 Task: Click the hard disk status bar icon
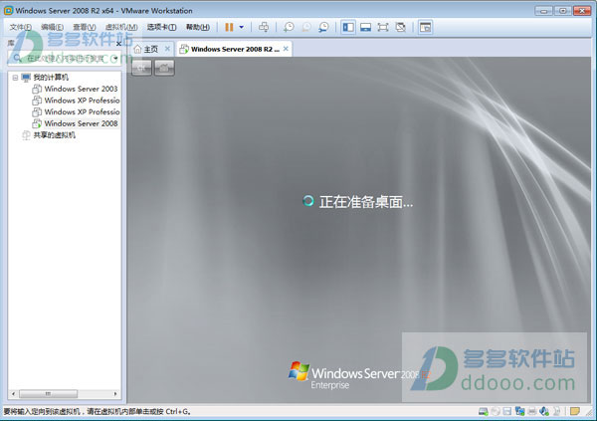[484, 411]
